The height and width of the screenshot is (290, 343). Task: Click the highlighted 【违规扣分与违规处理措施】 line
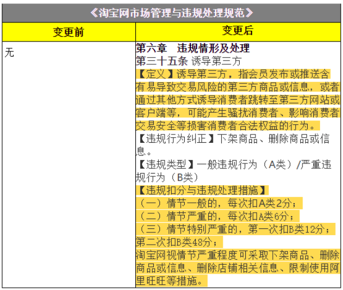[x=202, y=190]
